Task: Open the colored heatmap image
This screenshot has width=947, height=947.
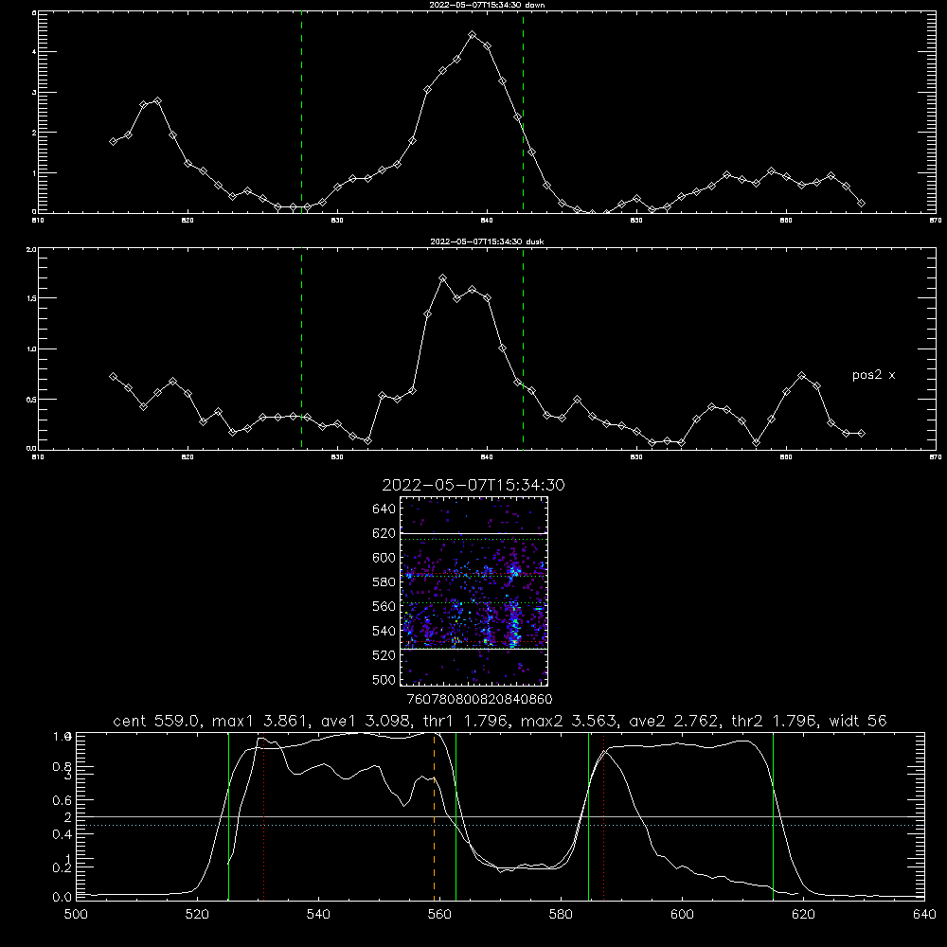Action: [x=473, y=591]
